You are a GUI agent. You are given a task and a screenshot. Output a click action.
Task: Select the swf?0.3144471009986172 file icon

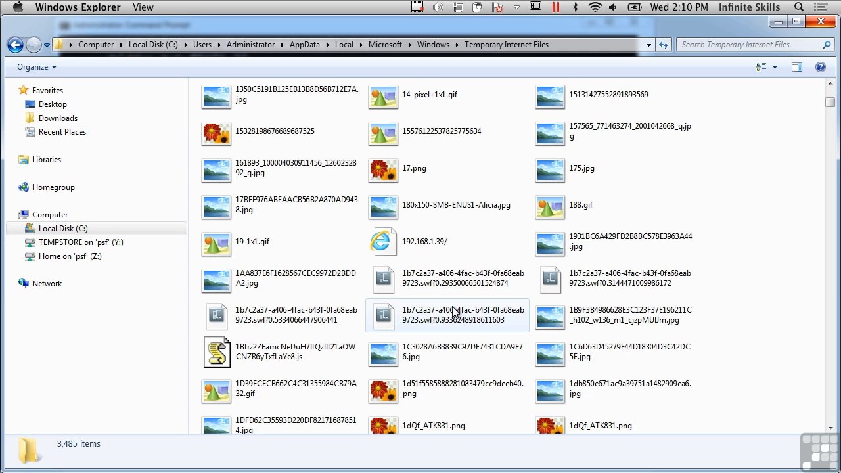550,279
